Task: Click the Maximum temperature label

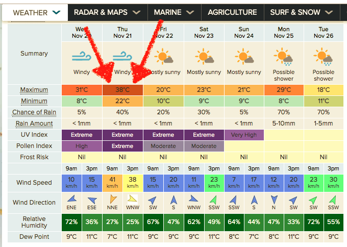Action: coord(34,90)
